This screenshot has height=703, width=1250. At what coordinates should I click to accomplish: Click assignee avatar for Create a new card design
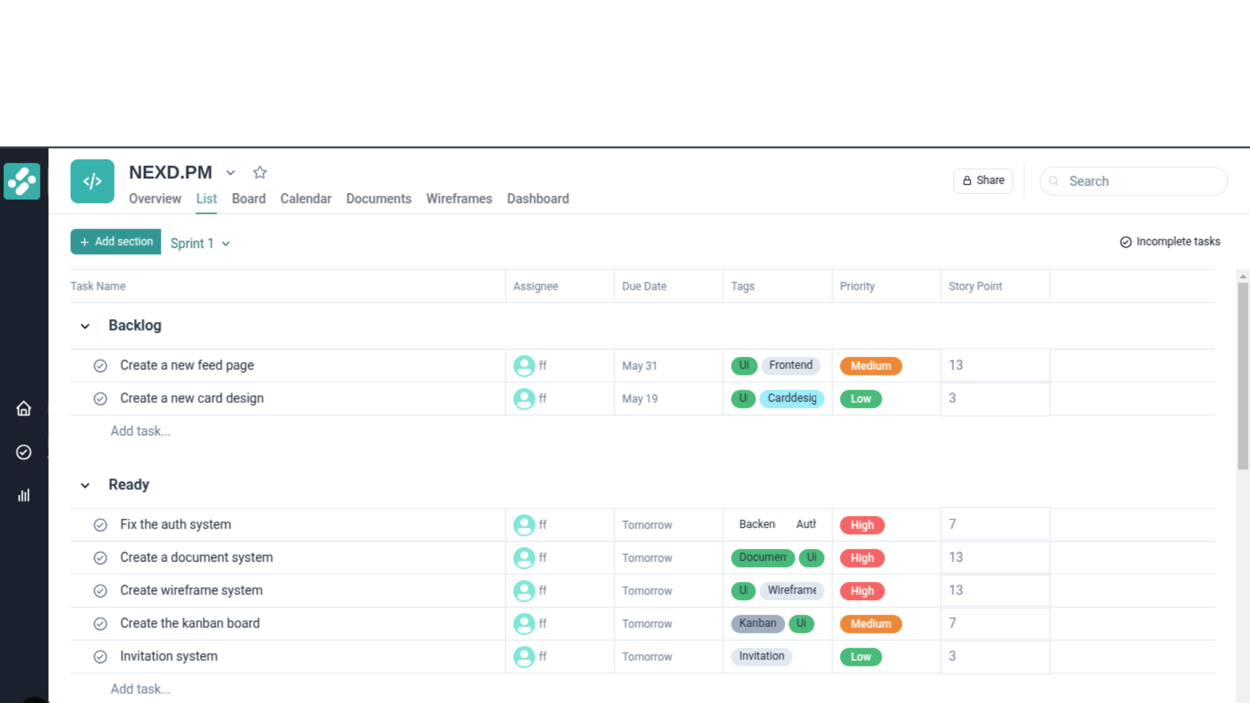[x=524, y=398]
